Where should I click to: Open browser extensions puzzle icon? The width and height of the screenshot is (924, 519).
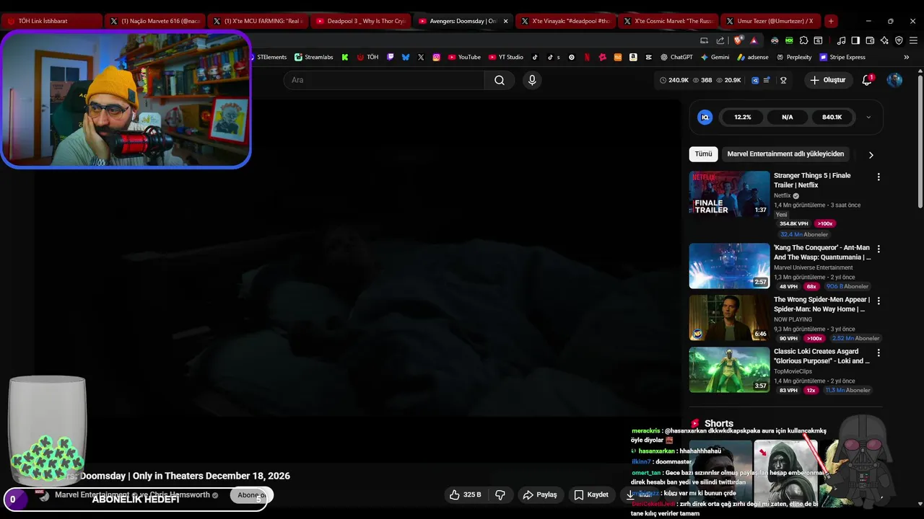[x=803, y=40]
